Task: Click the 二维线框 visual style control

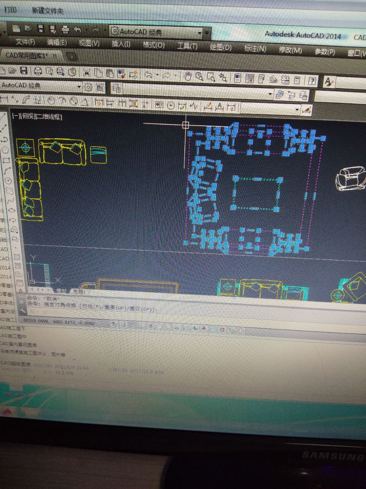Action: click(49, 117)
